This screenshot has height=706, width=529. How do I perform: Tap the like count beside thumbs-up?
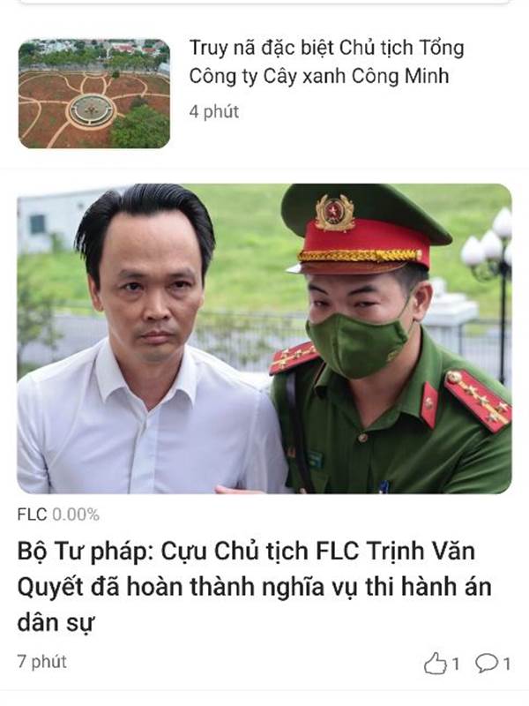tap(455, 664)
